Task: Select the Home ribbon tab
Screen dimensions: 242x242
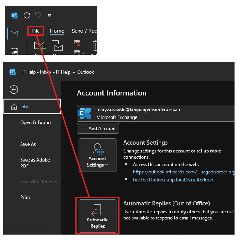Action: point(57,31)
